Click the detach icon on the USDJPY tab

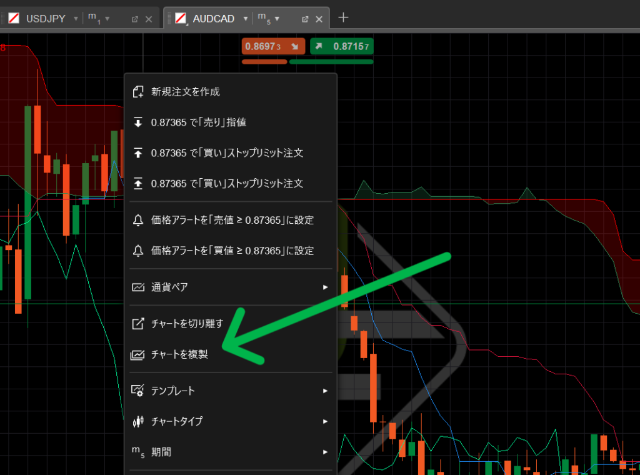pos(134,19)
